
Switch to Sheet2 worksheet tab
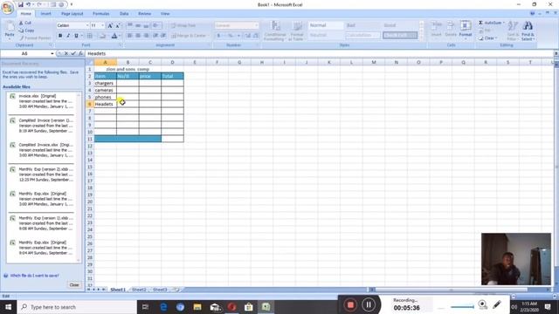(139, 290)
